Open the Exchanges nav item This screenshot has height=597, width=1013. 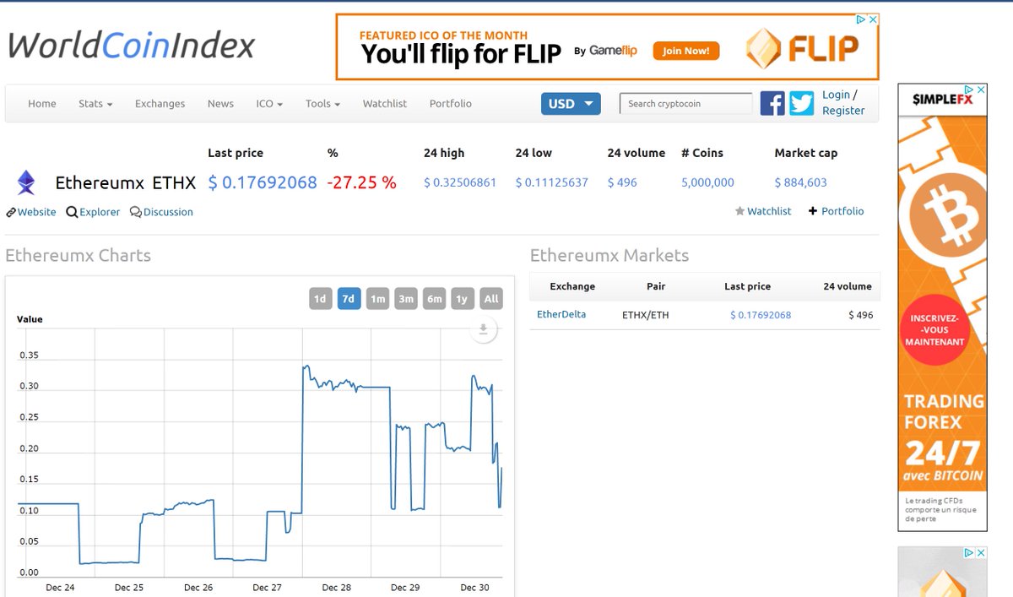pos(160,103)
